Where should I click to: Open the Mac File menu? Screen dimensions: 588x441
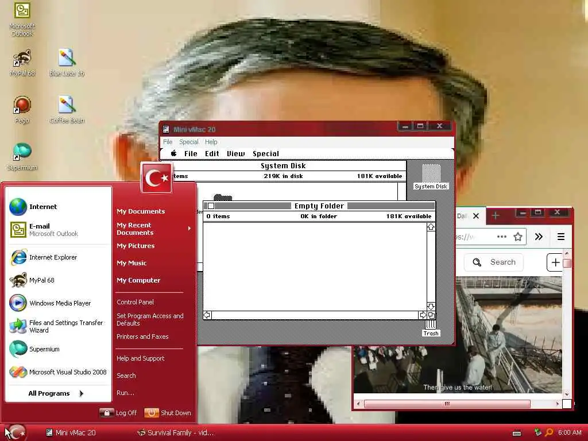coord(191,153)
